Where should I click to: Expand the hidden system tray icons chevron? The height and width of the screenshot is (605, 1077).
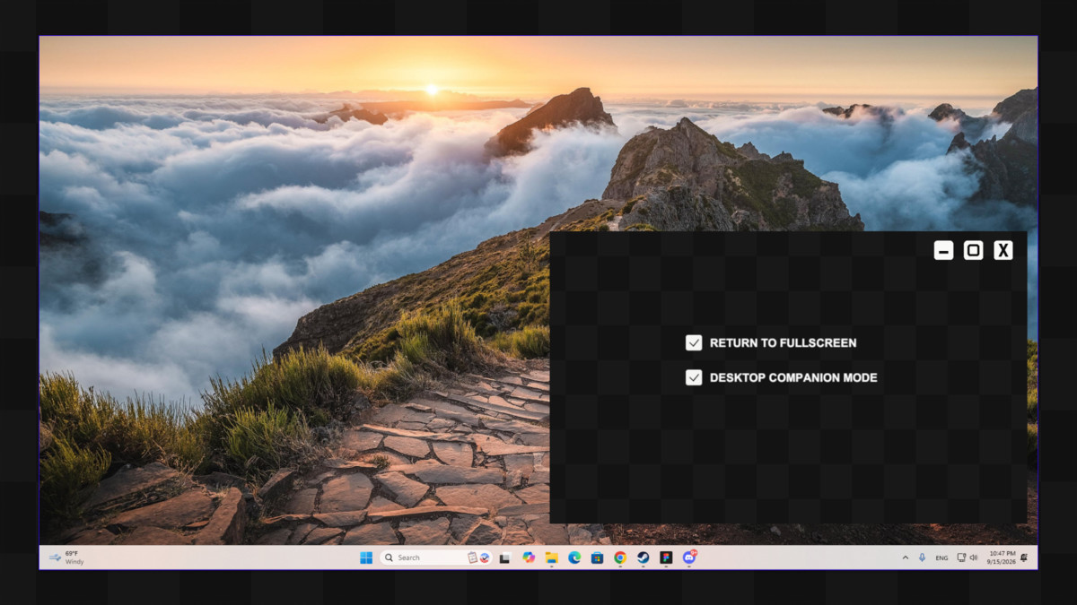tap(905, 557)
